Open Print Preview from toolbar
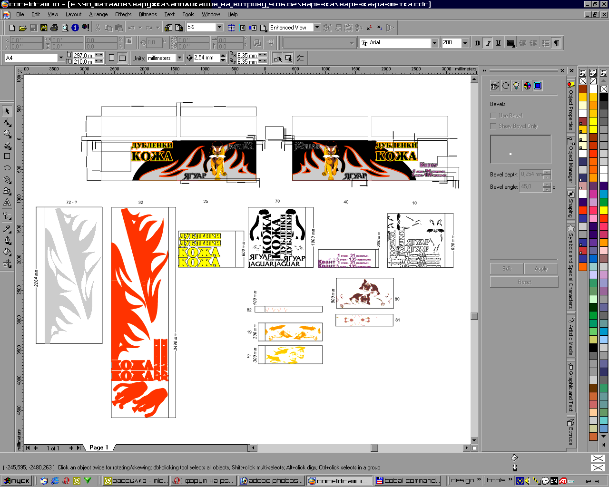The height and width of the screenshot is (487, 609). (65, 28)
